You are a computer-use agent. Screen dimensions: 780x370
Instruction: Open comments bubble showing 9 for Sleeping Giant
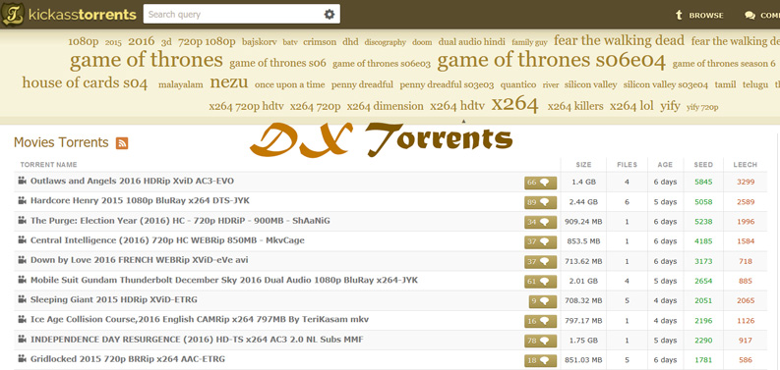point(543,301)
